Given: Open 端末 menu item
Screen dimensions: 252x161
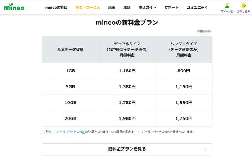Looking at the screenshot, I should click(x=112, y=8).
